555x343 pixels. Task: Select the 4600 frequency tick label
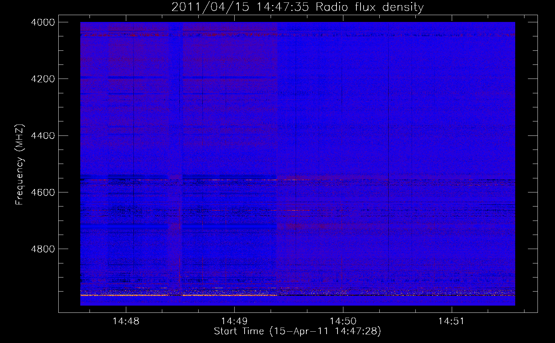[x=43, y=192]
